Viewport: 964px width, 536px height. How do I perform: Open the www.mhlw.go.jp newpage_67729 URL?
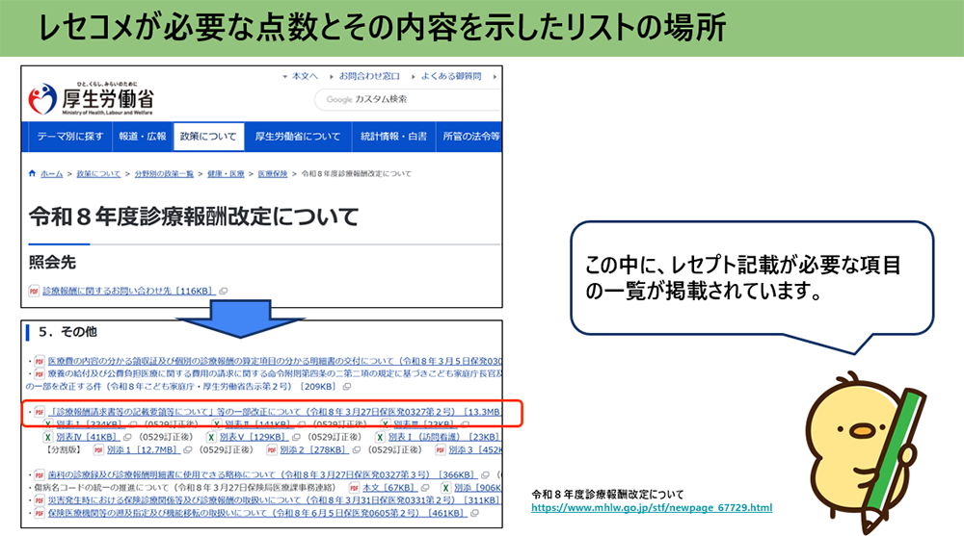652,508
